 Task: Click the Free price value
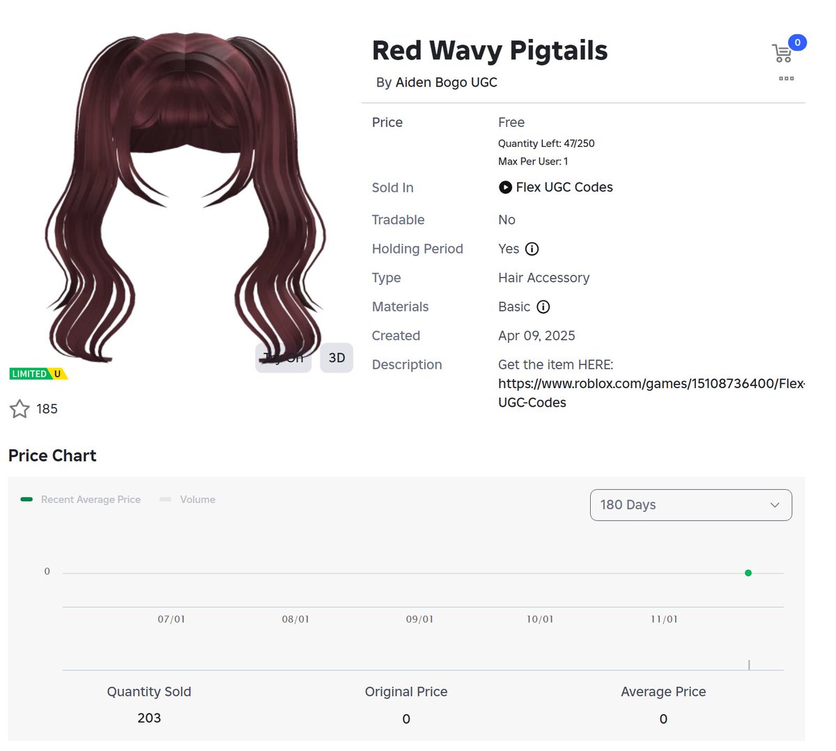(511, 123)
